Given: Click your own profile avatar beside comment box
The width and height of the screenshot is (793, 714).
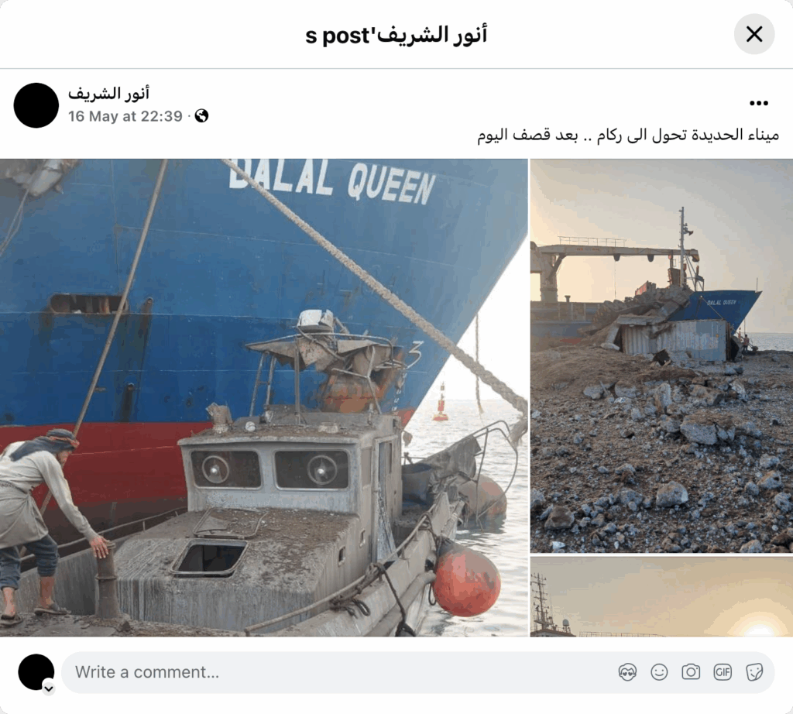Looking at the screenshot, I should [36, 672].
